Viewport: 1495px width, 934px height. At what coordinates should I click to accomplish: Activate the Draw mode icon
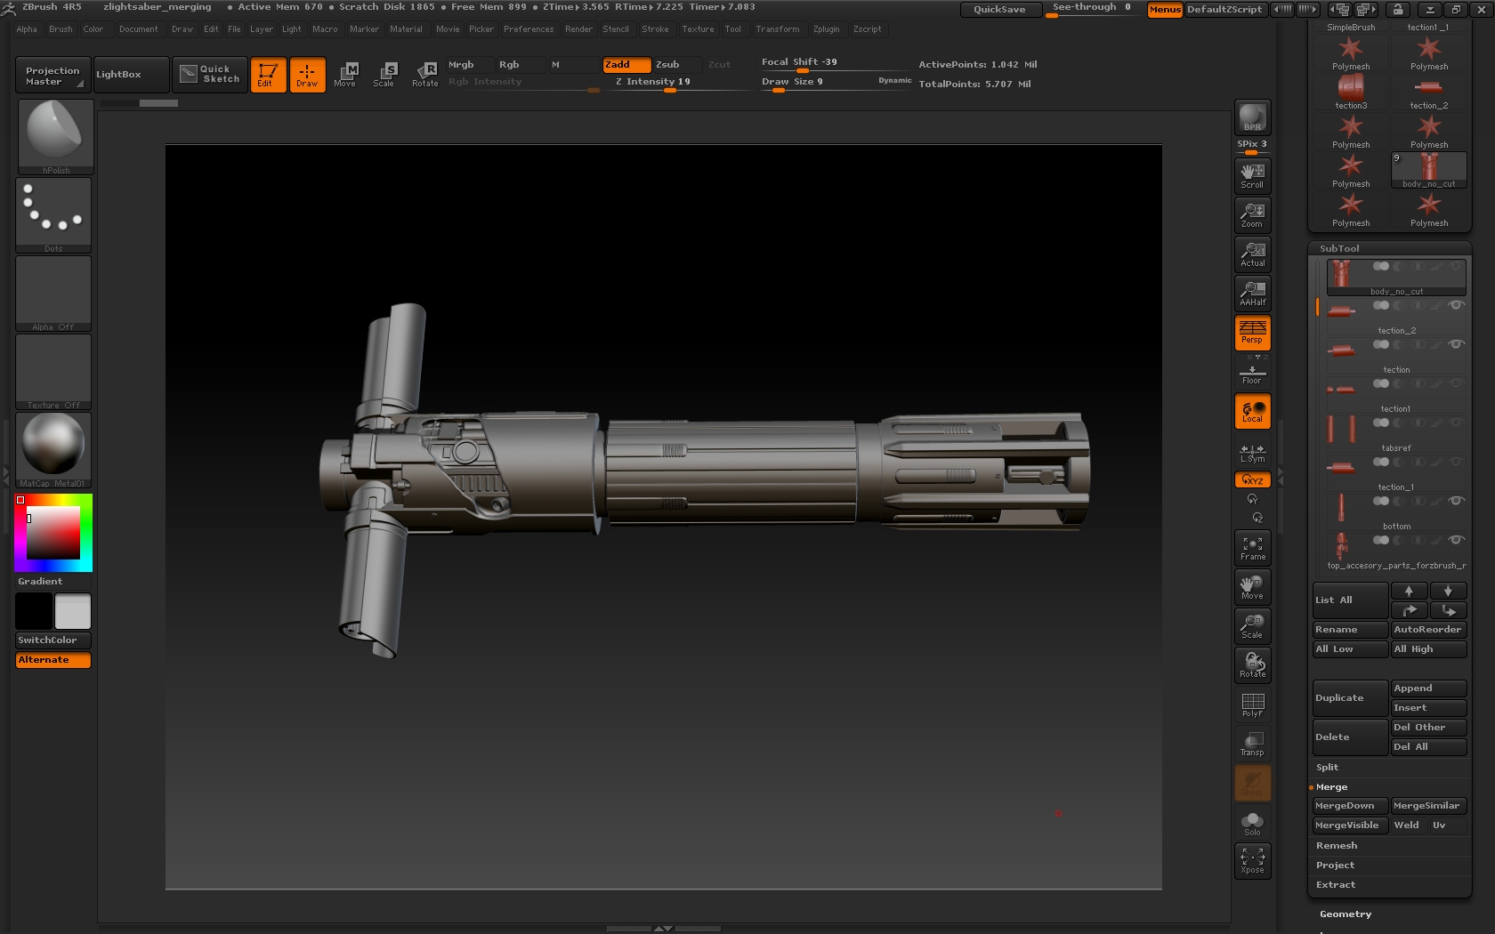click(x=307, y=75)
